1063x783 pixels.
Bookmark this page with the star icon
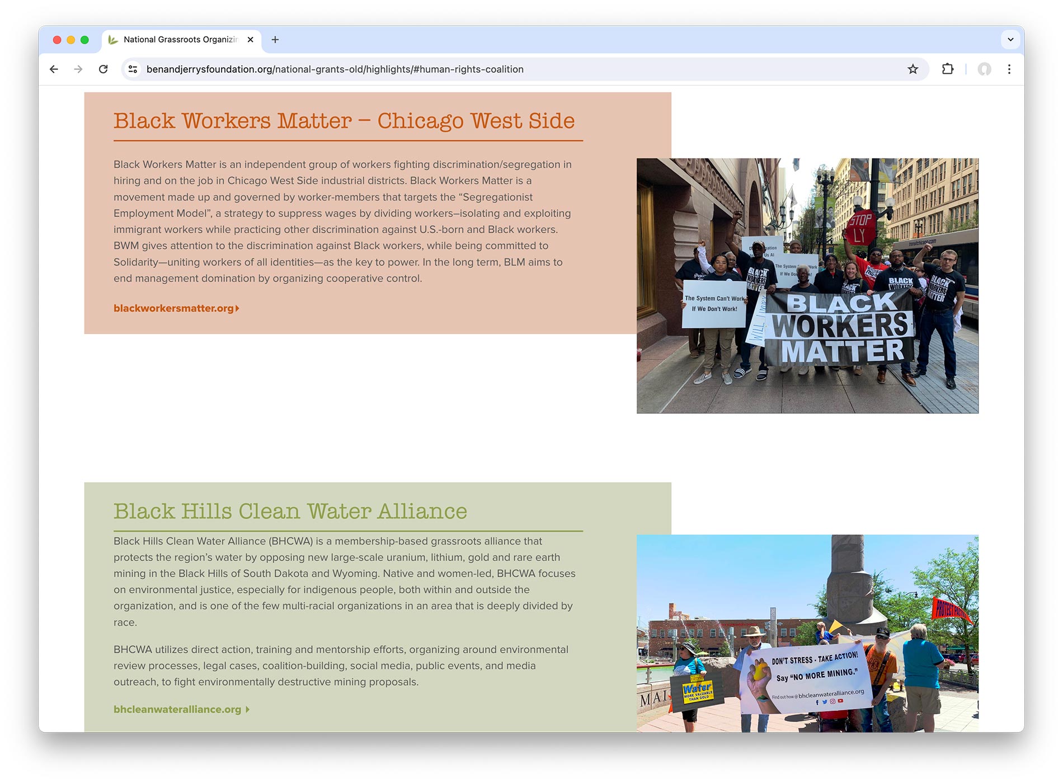[913, 69]
